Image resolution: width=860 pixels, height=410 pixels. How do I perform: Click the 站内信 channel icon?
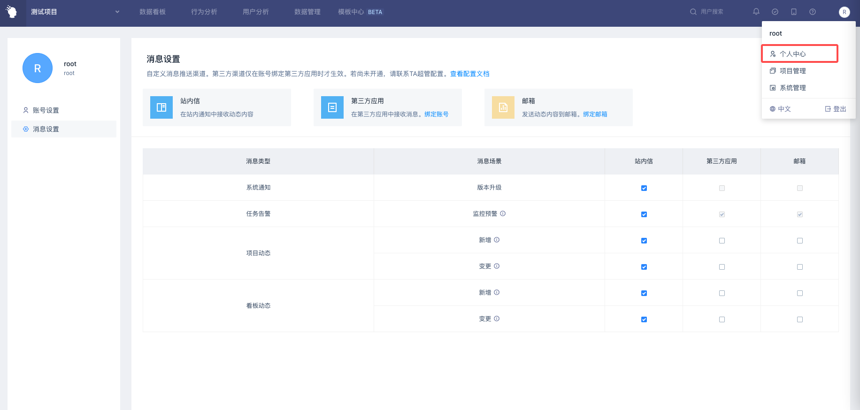pyautogui.click(x=161, y=107)
